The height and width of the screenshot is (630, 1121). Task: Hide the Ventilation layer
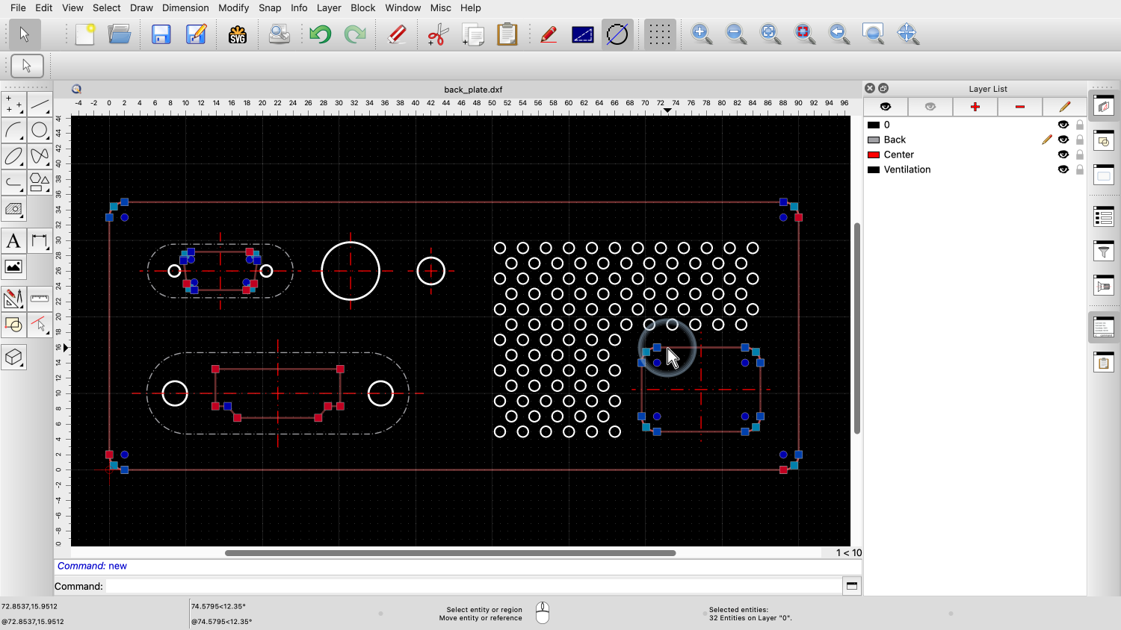tap(1063, 169)
